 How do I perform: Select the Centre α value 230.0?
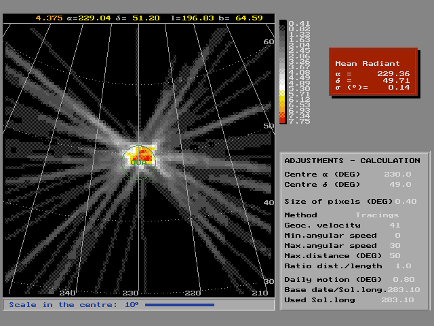397,175
